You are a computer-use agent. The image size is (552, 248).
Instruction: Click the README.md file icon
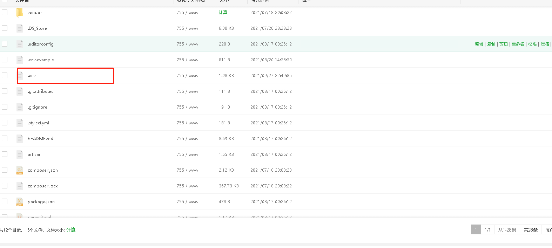click(x=20, y=139)
